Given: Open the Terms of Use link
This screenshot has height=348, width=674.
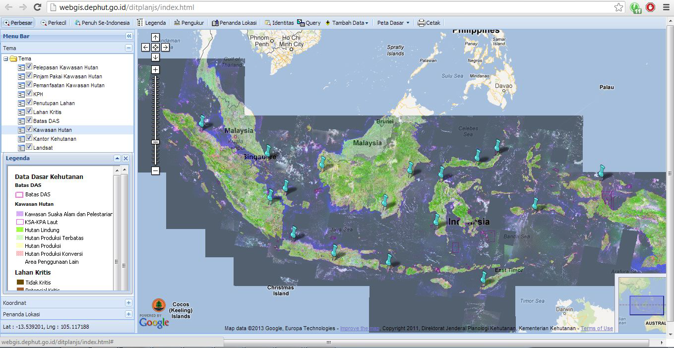Looking at the screenshot, I should pos(596,328).
